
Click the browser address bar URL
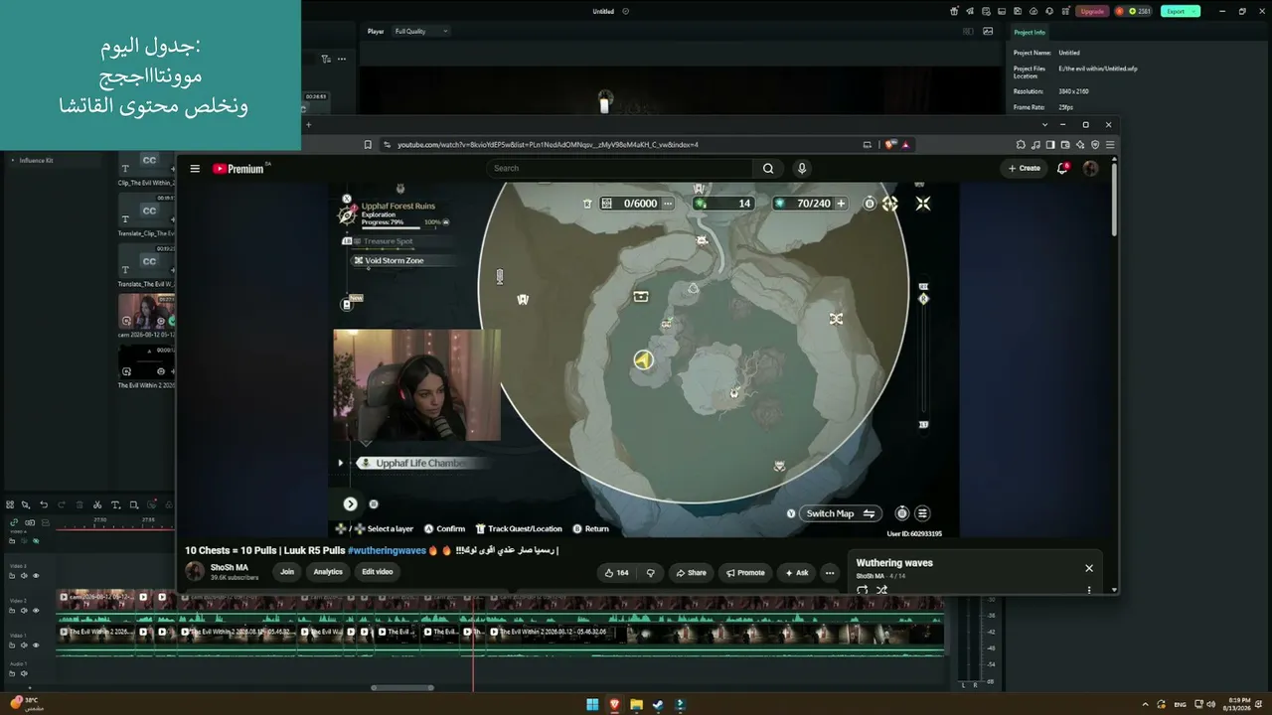(548, 145)
